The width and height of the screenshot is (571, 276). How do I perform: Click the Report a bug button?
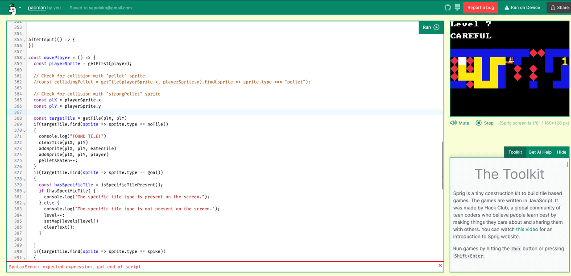[x=480, y=8]
